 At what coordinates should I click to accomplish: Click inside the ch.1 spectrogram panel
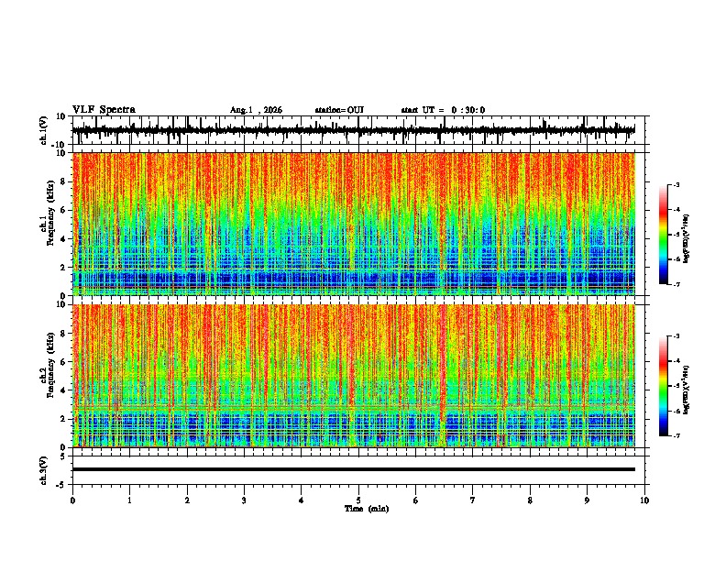(354, 224)
